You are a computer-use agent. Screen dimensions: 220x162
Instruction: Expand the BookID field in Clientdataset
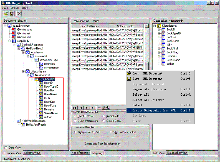pos(159,29)
